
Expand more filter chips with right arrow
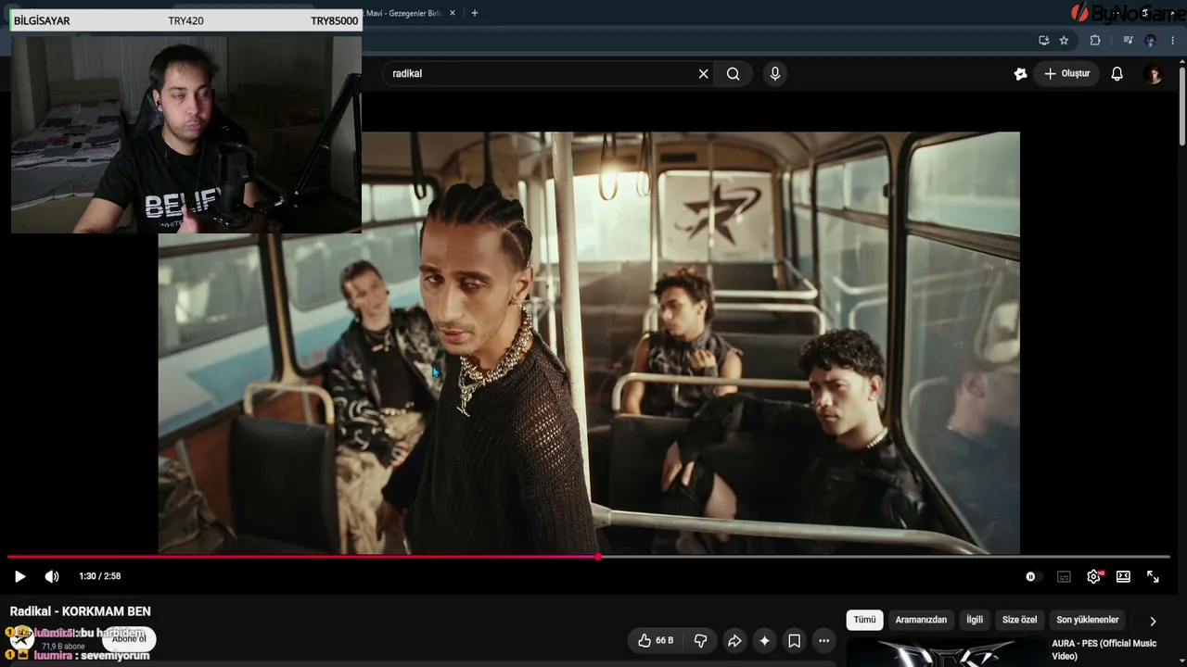pyautogui.click(x=1153, y=621)
